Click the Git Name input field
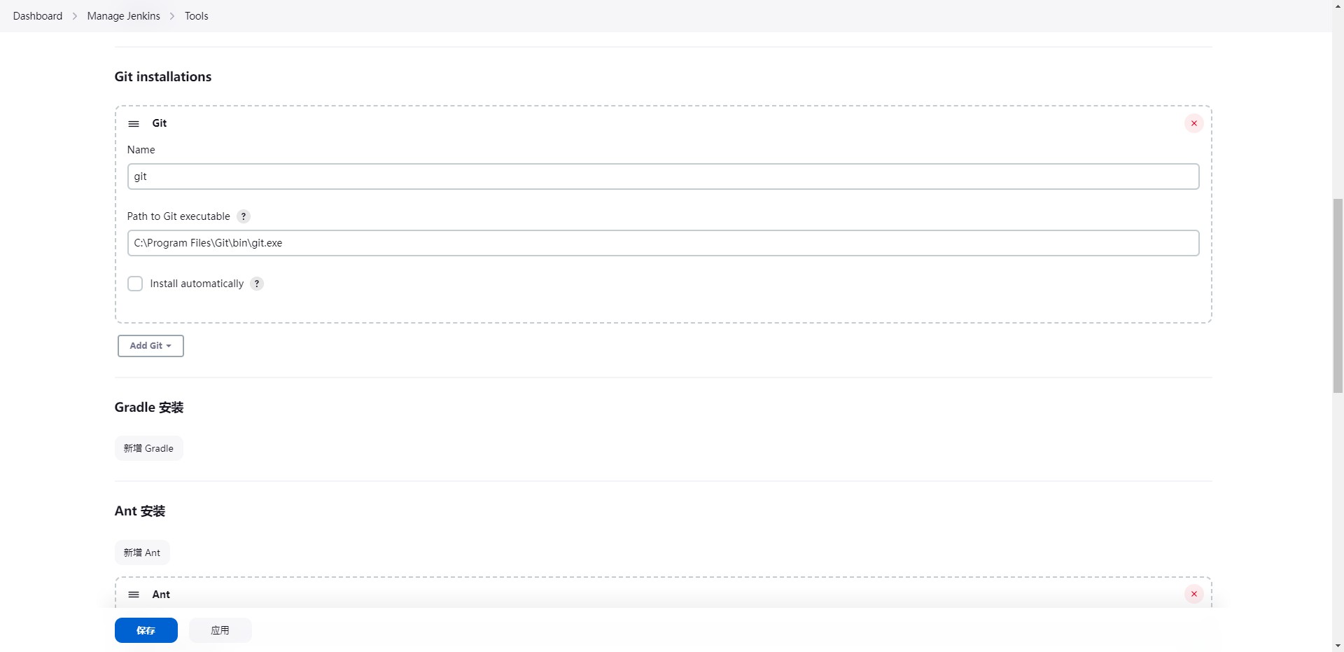The image size is (1344, 652). 662,176
